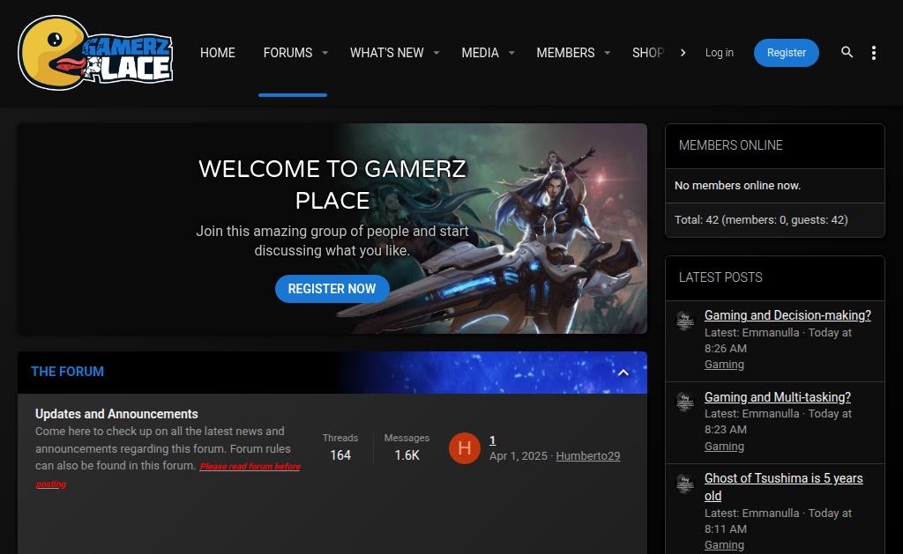Open The Forum category heading
Viewport: 903px width, 554px height.
67,372
